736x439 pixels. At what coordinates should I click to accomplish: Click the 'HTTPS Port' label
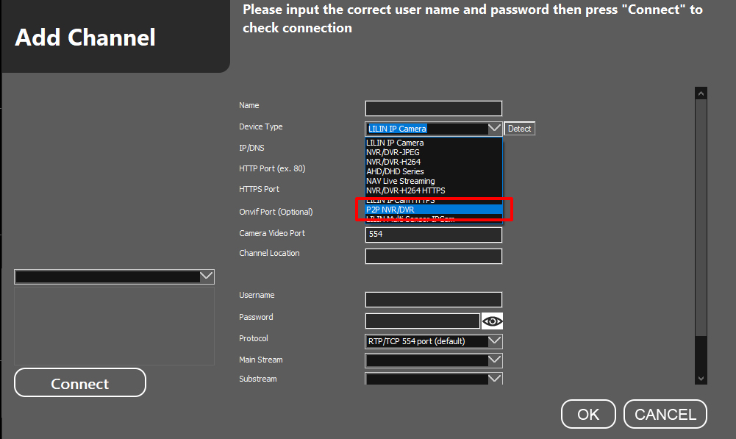[x=259, y=189]
